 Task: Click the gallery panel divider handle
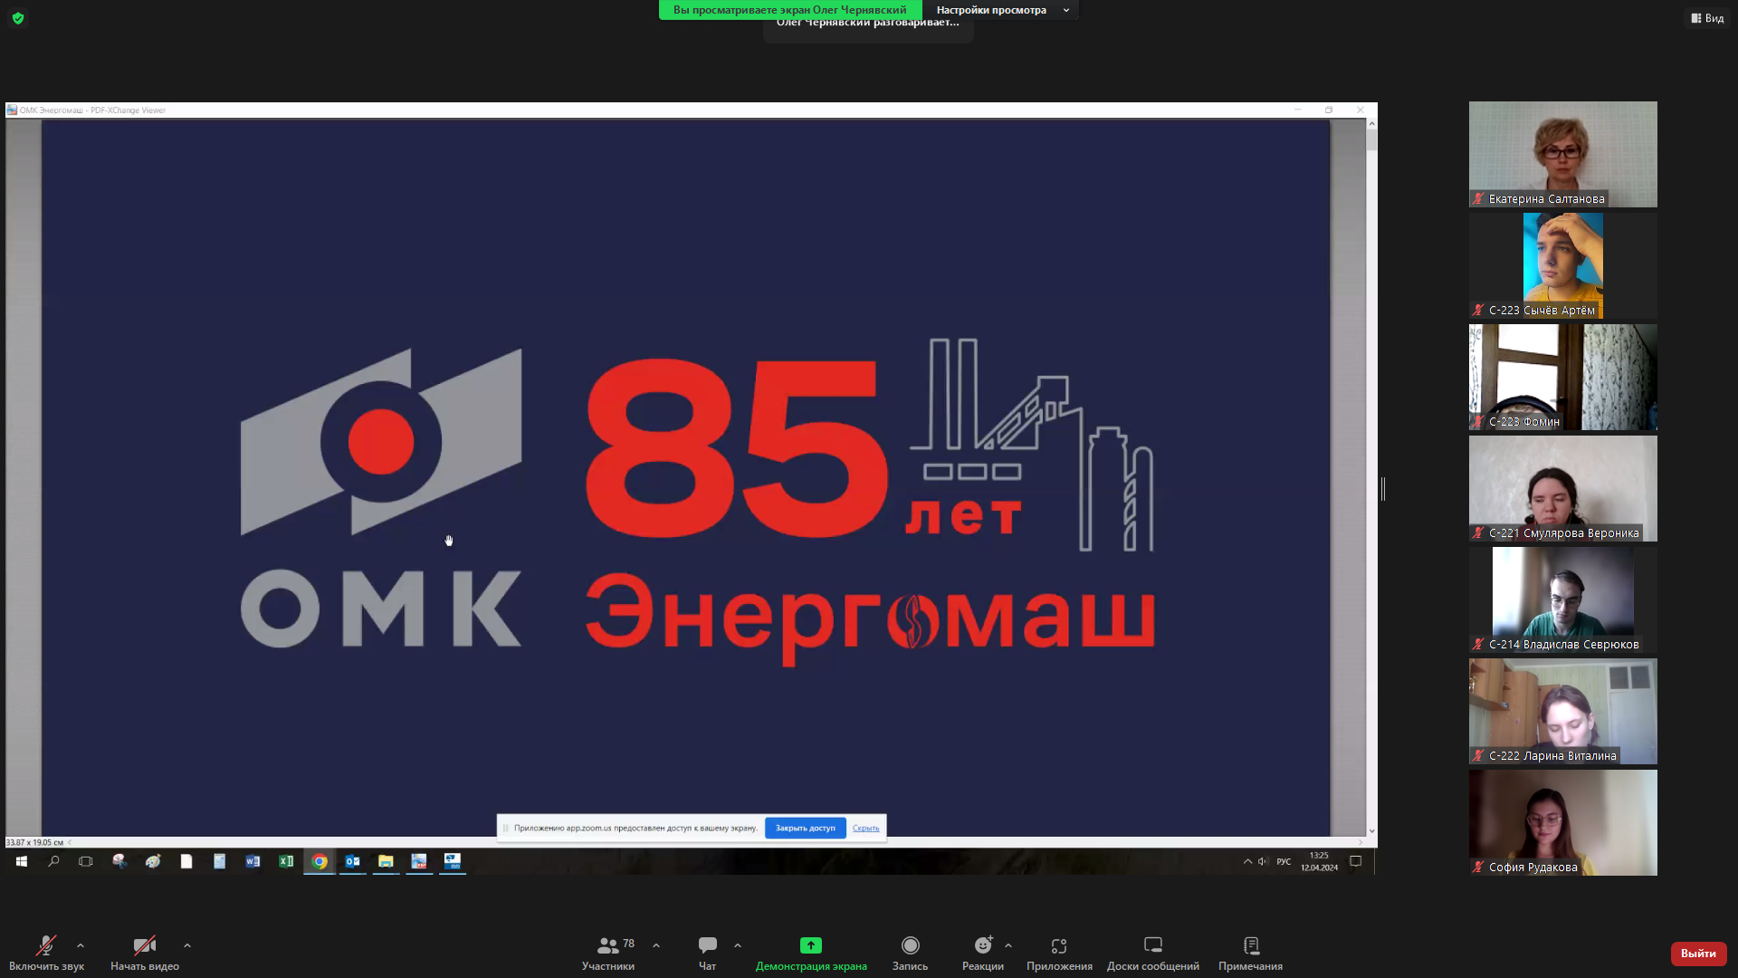coord(1383,489)
